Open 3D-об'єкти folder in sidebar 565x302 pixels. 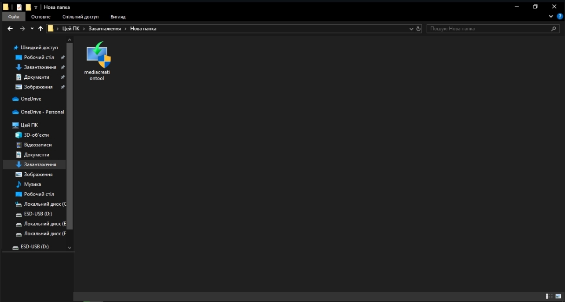point(32,135)
